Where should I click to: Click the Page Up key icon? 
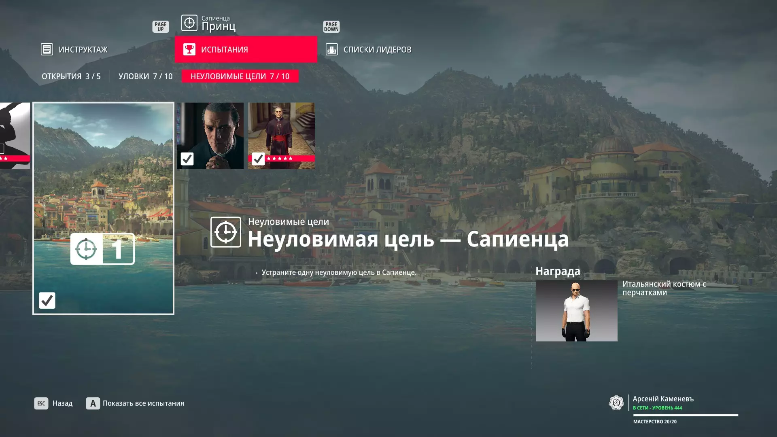(x=161, y=27)
